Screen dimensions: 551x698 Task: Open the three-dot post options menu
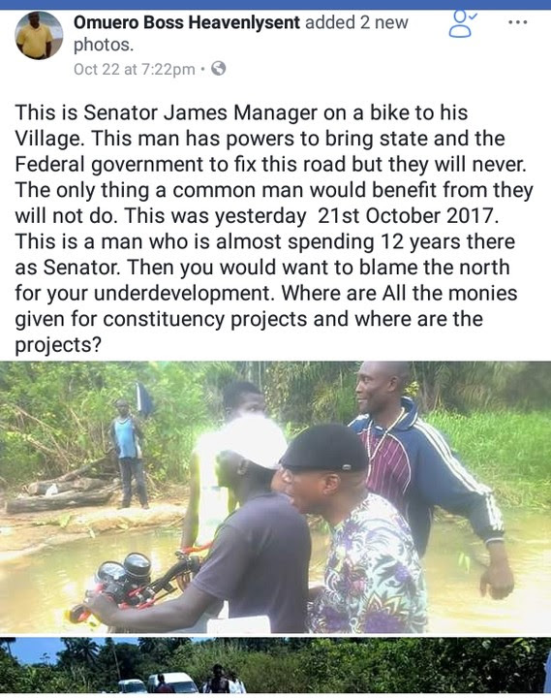click(518, 21)
